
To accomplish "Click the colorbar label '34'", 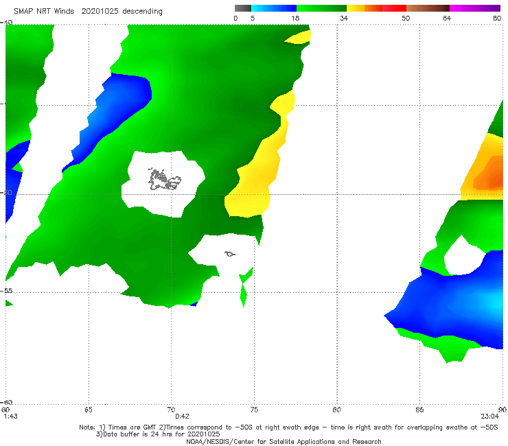I will pos(344,18).
